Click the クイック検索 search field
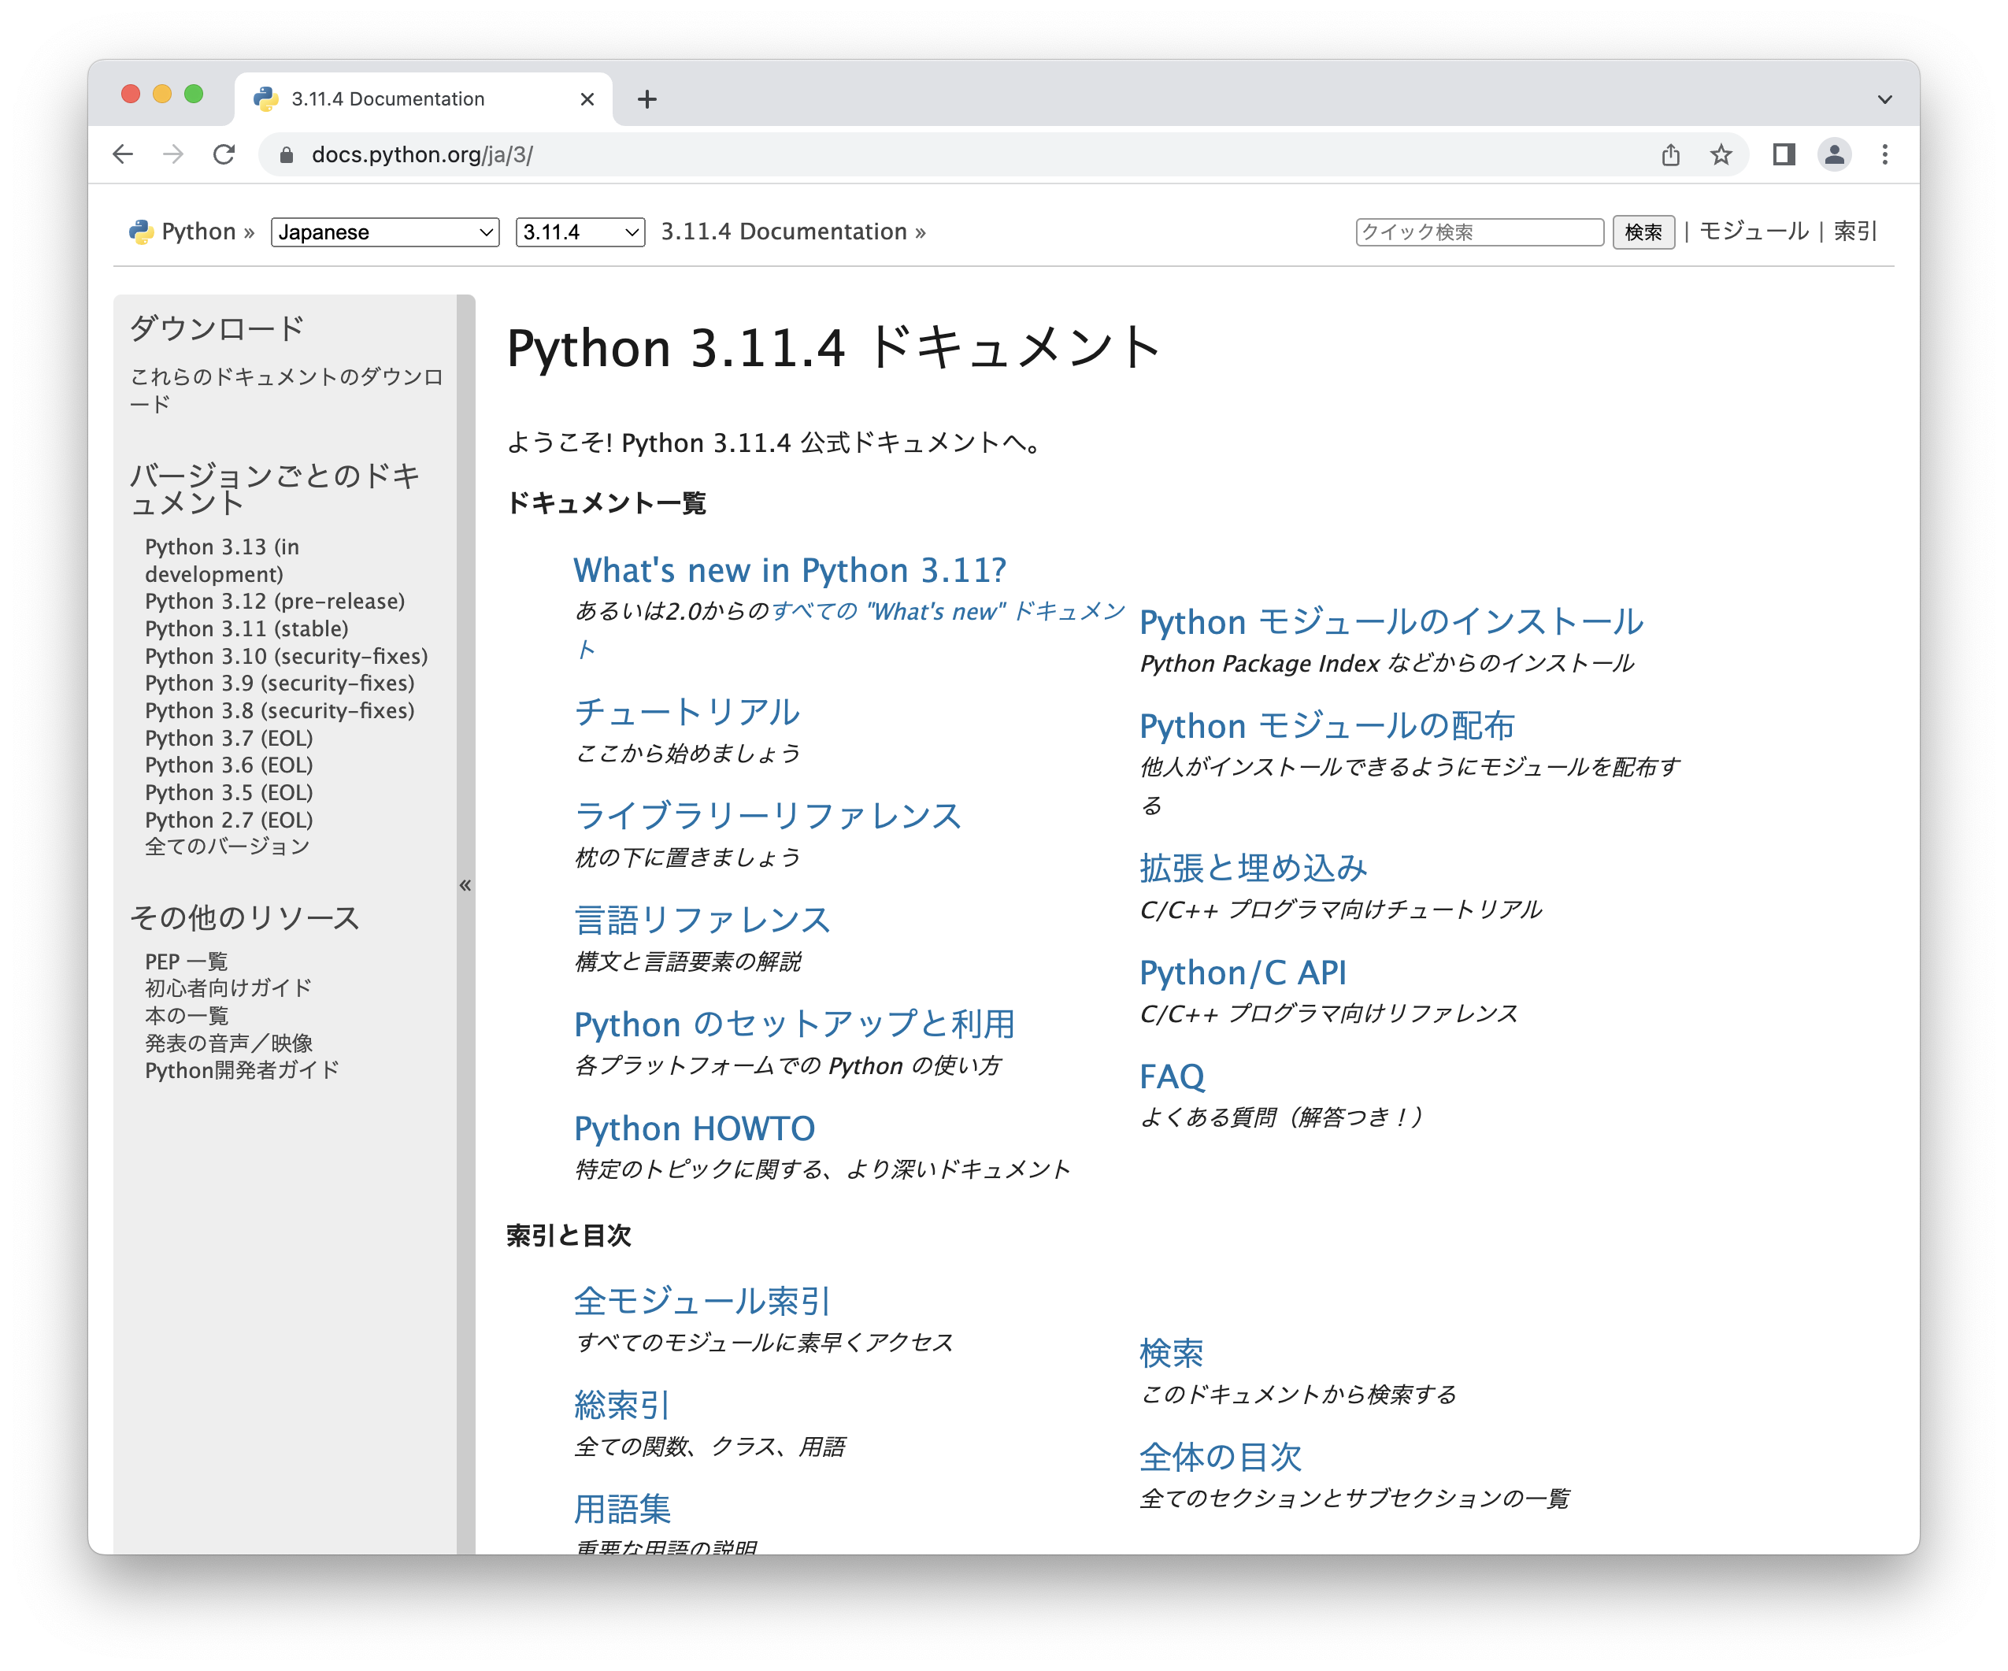The image size is (2008, 1671). coord(1478,232)
